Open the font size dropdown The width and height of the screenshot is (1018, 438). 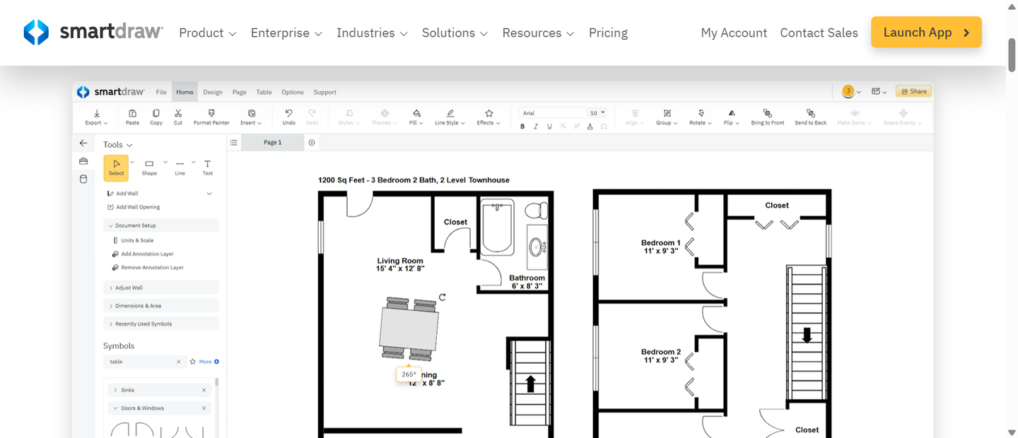(x=597, y=113)
